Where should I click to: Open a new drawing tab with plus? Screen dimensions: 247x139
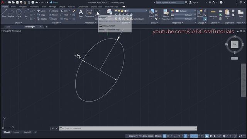[46, 27]
